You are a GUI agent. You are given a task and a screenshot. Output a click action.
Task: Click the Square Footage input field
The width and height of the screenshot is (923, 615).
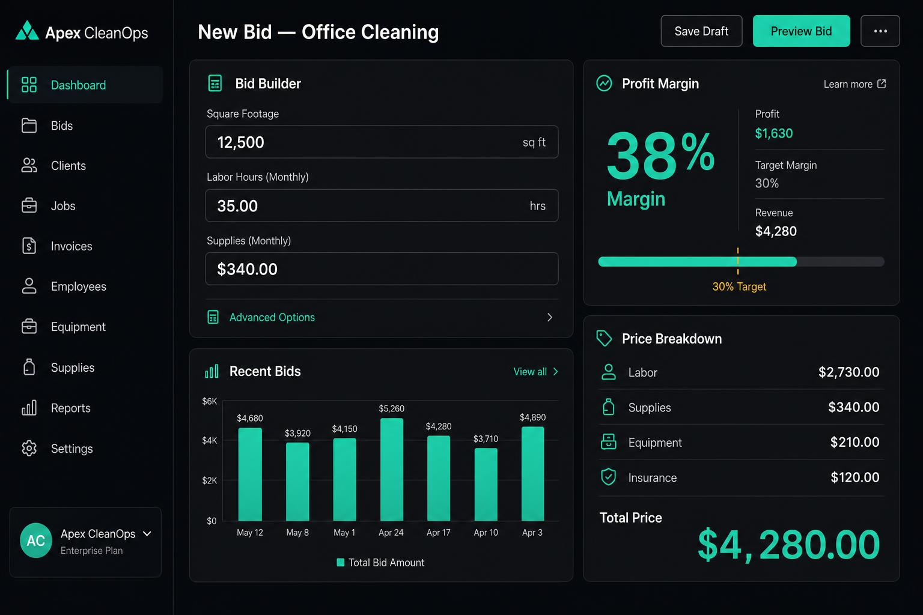point(382,142)
